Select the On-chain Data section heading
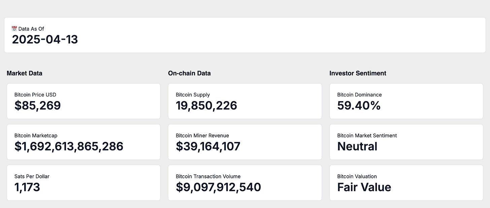Image resolution: width=490 pixels, height=208 pixels. [189, 73]
